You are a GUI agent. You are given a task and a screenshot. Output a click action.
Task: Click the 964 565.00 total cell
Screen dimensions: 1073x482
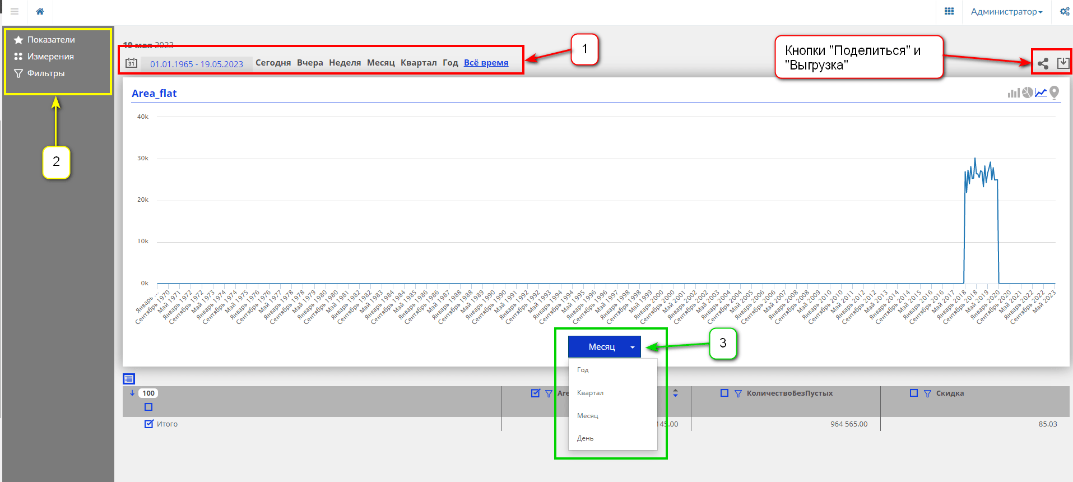849,424
